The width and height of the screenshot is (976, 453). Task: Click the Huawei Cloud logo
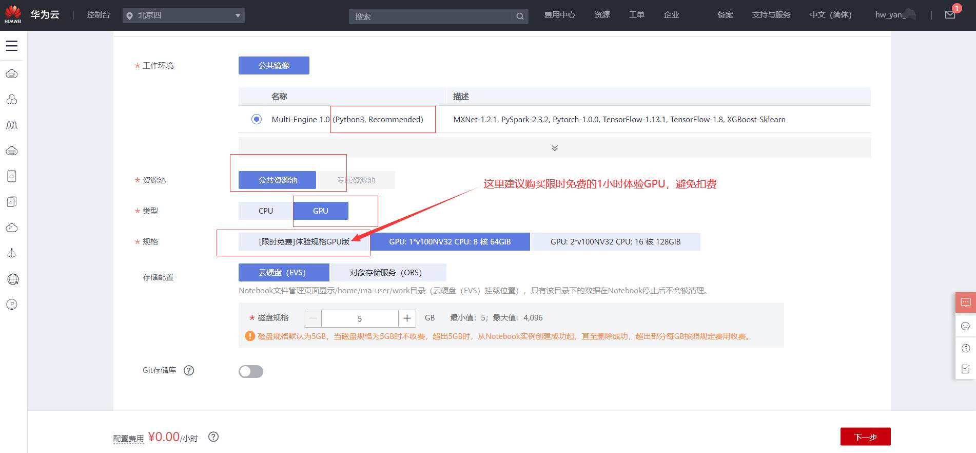(x=13, y=14)
